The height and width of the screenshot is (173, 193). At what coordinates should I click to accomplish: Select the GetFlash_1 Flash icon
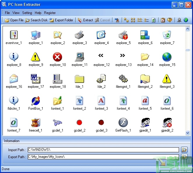(123, 123)
